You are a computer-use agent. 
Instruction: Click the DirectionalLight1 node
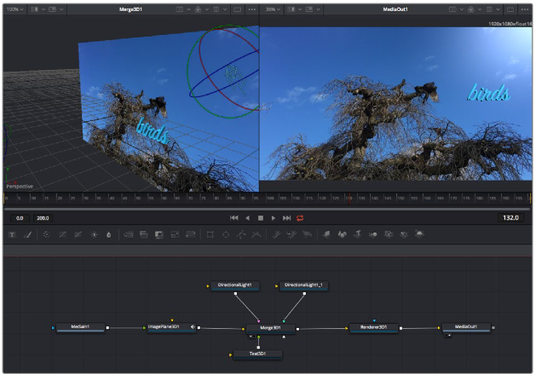point(236,285)
